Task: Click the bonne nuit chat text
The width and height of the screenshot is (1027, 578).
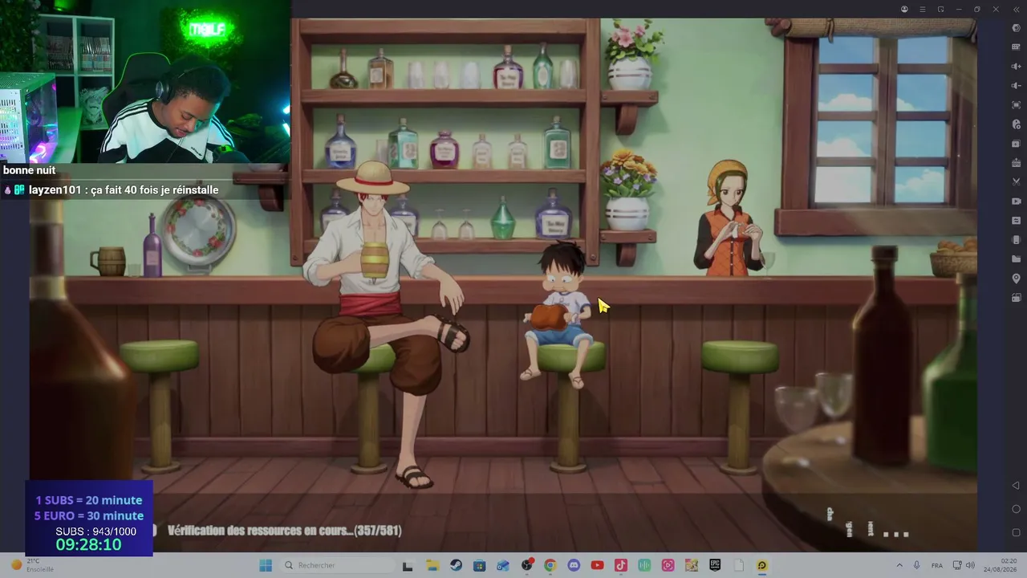Action: (x=30, y=170)
